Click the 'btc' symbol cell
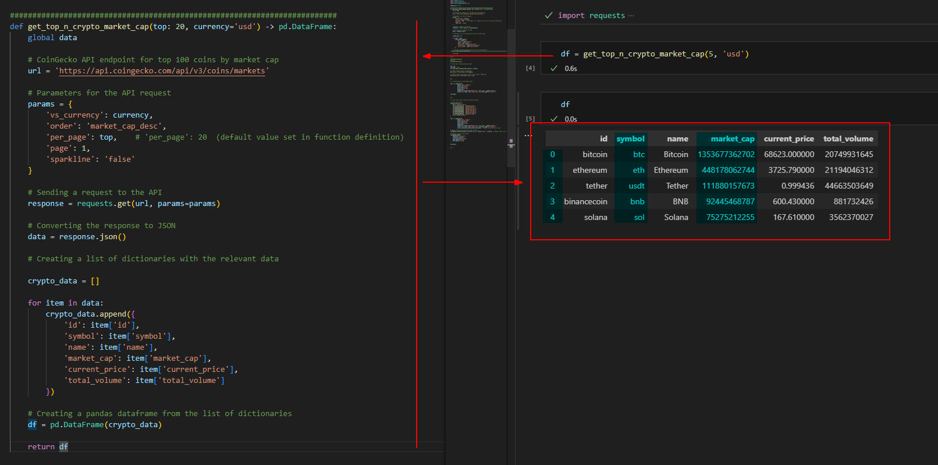 [x=639, y=154]
